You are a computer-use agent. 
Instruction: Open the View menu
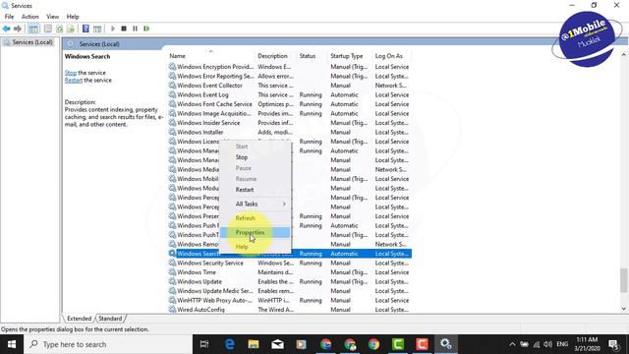(52, 17)
